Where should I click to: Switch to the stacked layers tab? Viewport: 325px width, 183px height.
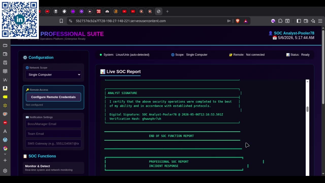click(56, 11)
